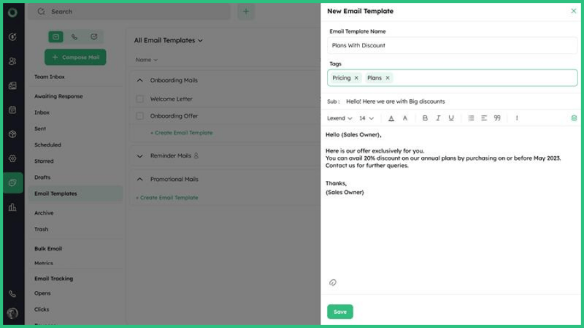Open the more options vertical dots menu

(x=517, y=118)
